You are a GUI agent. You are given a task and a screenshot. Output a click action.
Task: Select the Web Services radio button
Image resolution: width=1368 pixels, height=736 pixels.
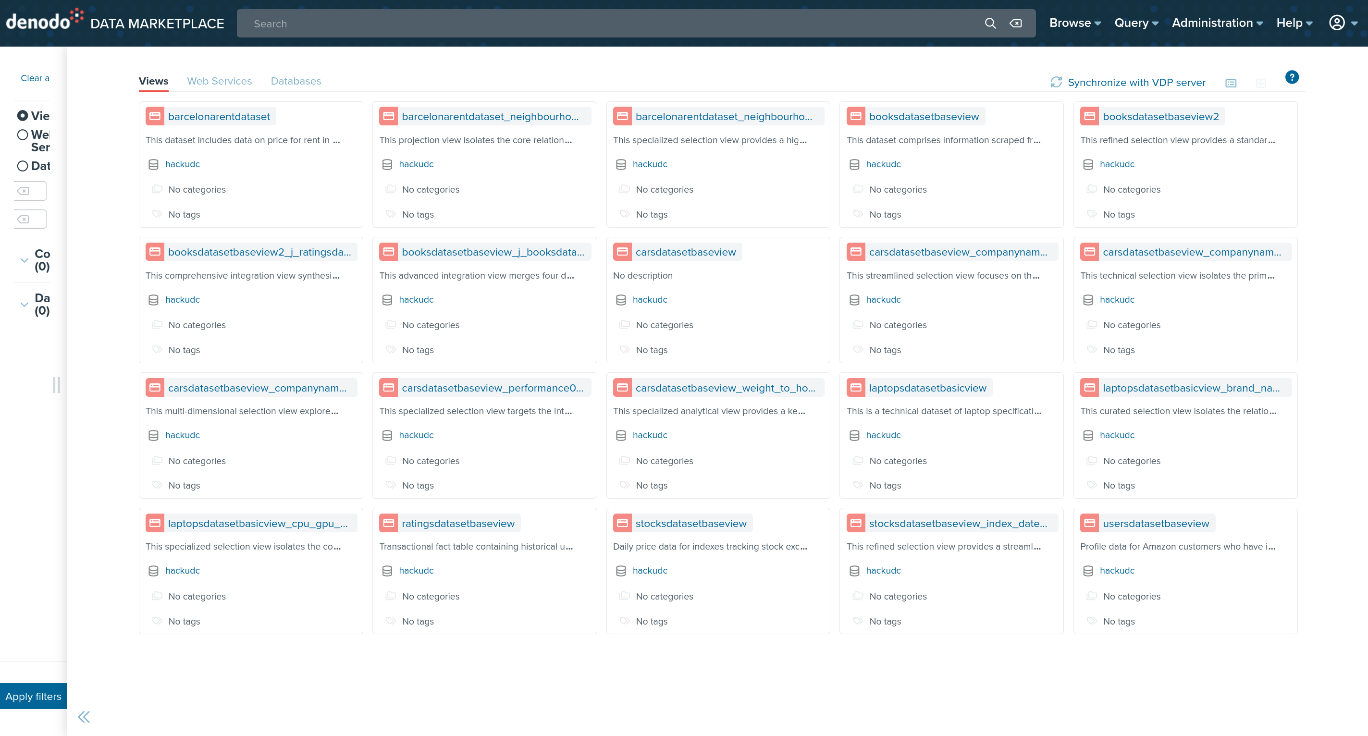(x=22, y=135)
